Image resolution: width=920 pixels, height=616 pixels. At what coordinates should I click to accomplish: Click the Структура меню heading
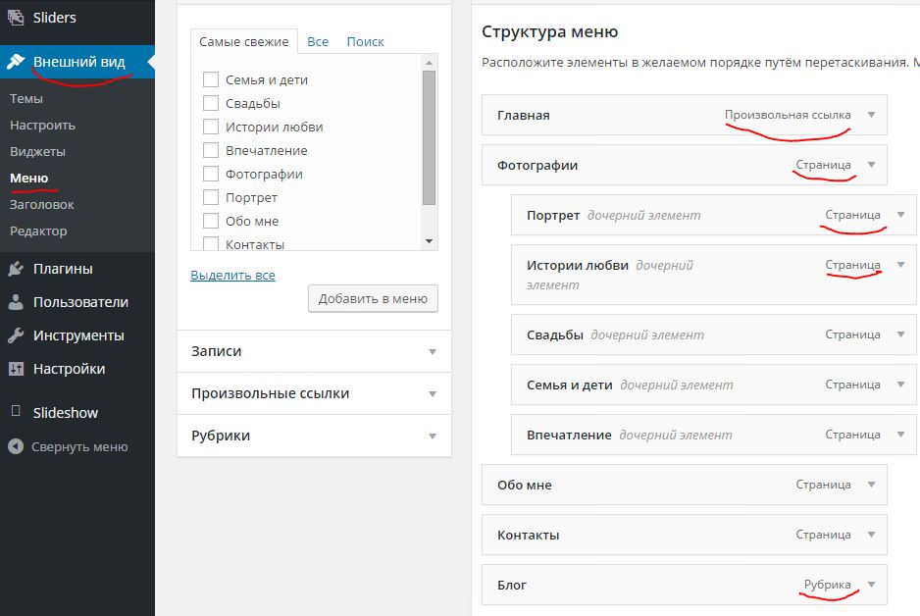[x=550, y=31]
